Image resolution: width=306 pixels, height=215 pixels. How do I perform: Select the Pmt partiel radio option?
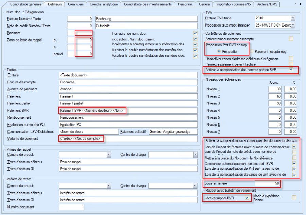tap(219, 51)
